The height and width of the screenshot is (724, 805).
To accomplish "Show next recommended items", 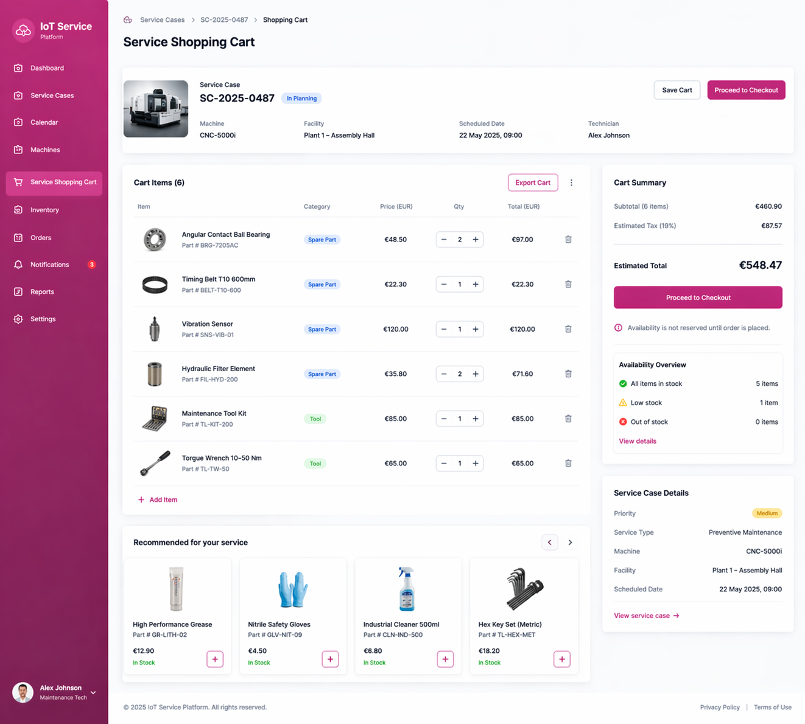I will 570,542.
